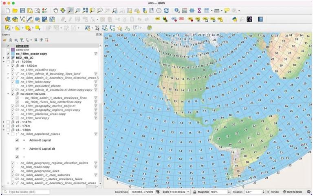Screen dimensions: 313x196
Task: Click the ESRI:102008 projection button
Action: (293, 192)
